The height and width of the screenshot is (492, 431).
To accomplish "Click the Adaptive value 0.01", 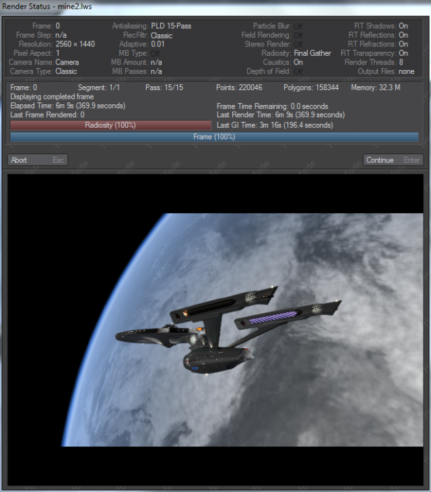I will click(x=158, y=44).
